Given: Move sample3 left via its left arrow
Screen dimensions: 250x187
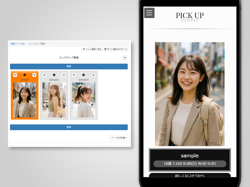Looking at the screenshot, I should (74, 75).
